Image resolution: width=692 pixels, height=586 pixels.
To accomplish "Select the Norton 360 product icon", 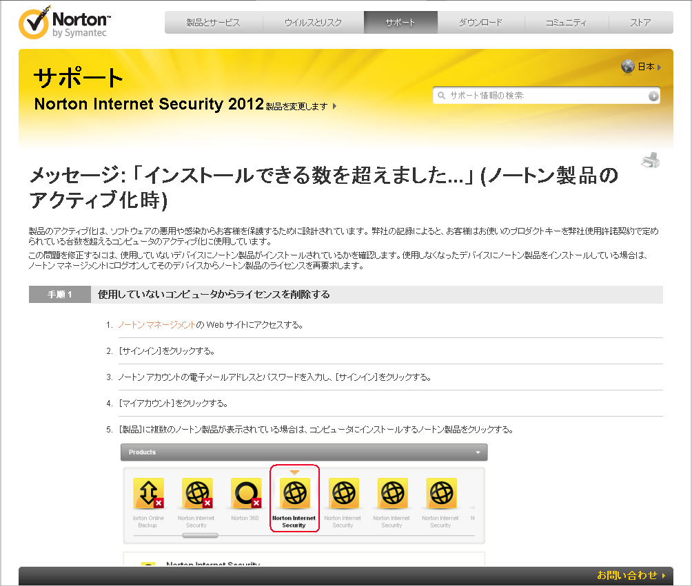I will pos(246,492).
